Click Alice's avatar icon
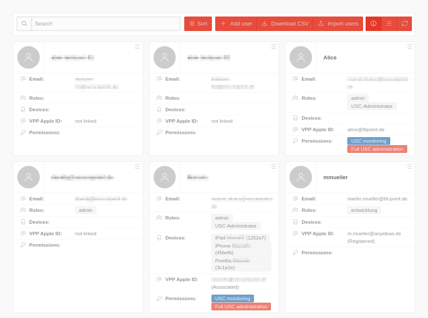Viewport: 428px width, 318px height. pos(301,57)
